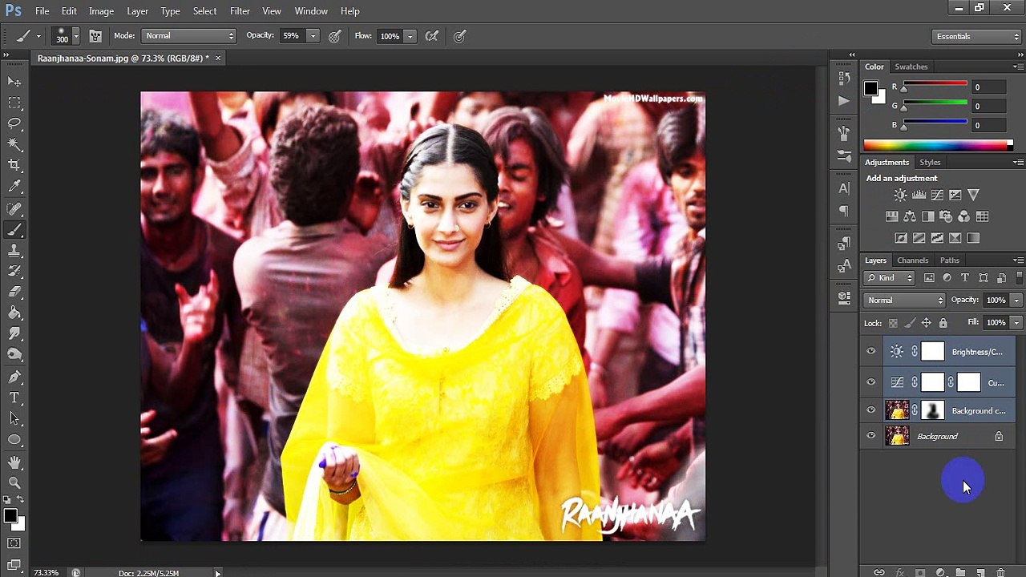Select the Move tool

tap(14, 82)
